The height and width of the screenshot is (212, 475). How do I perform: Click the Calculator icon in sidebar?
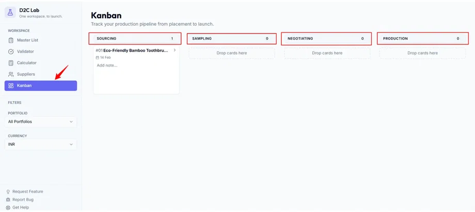(11, 63)
